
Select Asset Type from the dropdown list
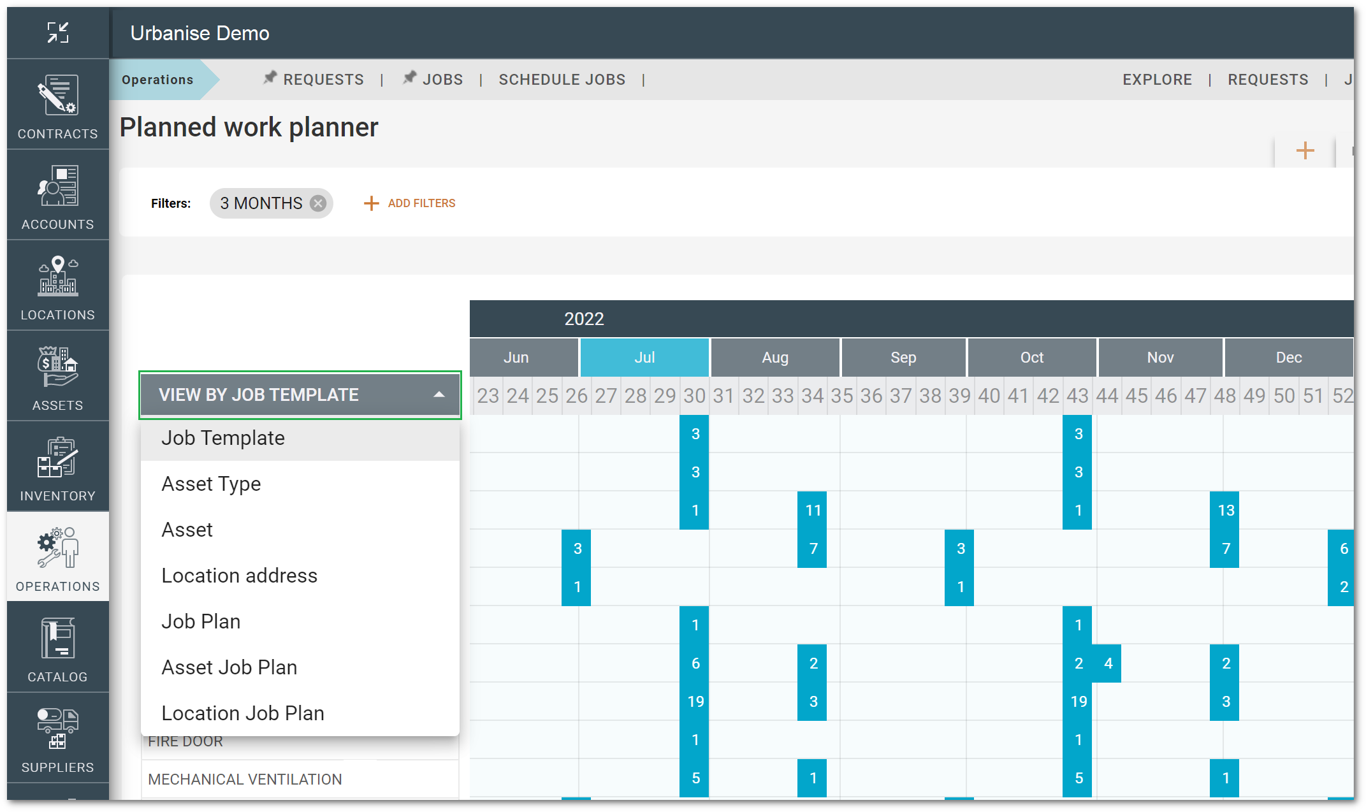click(211, 484)
